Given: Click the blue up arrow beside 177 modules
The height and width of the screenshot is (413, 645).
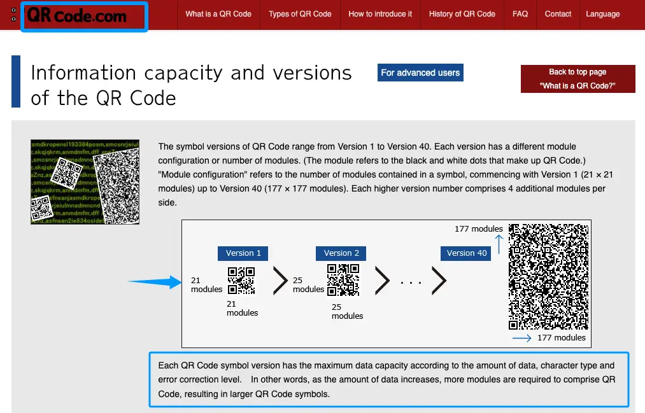Looking at the screenshot, I should click(499, 244).
